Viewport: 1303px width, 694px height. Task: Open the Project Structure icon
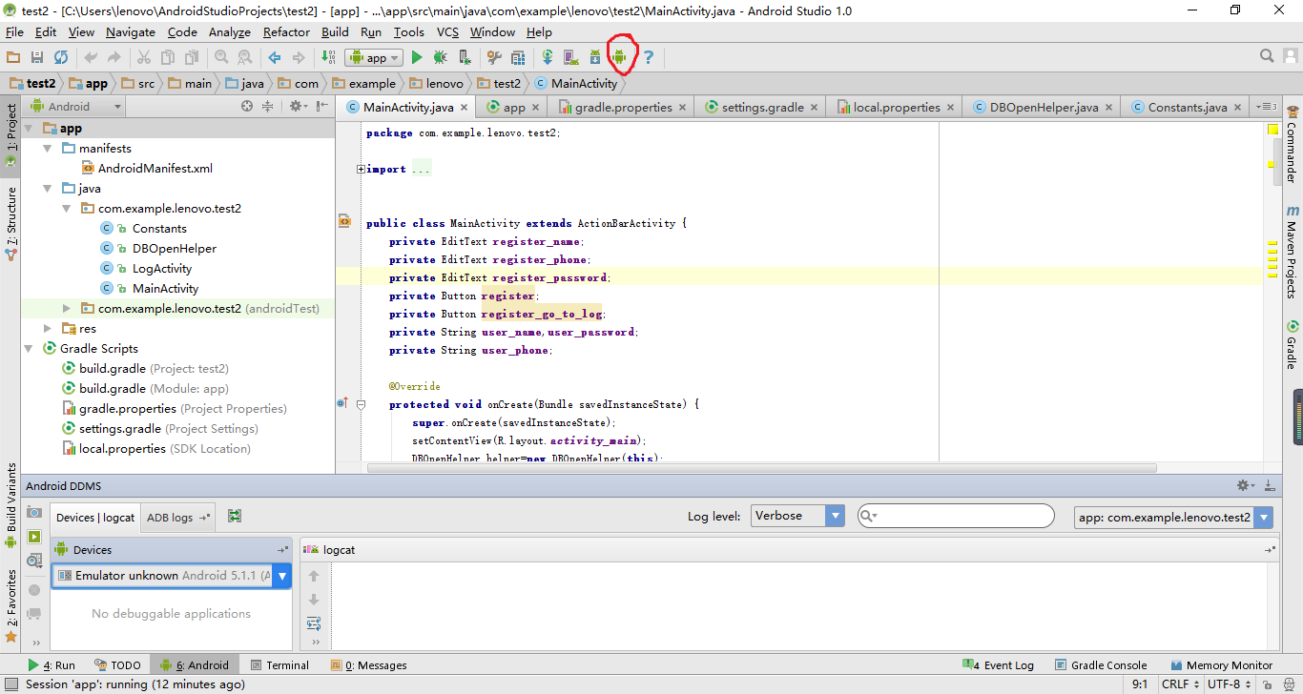(x=518, y=57)
